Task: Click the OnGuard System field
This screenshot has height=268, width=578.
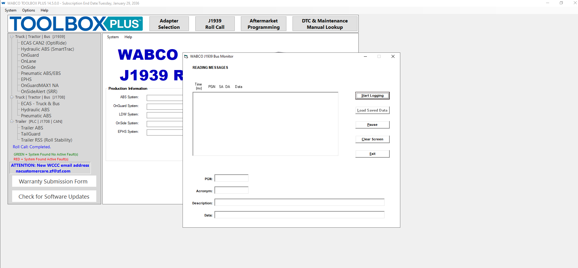Action: [165, 106]
